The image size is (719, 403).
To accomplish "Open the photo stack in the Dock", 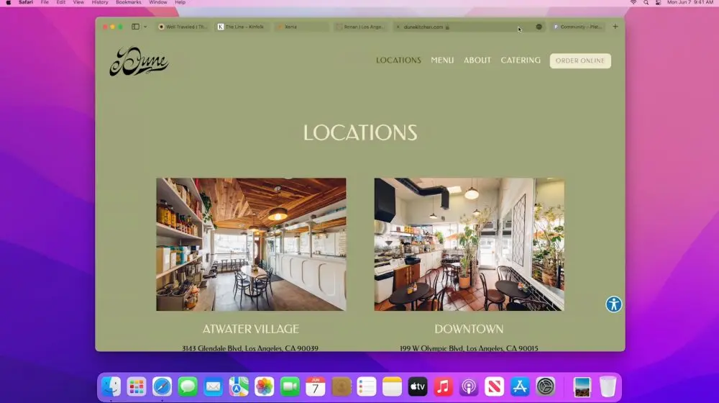I will pos(582,386).
